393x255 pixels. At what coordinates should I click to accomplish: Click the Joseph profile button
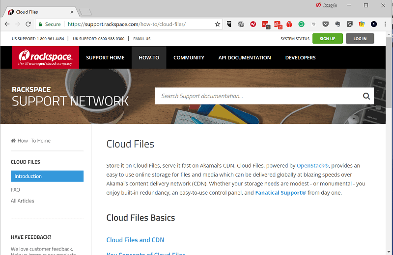point(326,5)
